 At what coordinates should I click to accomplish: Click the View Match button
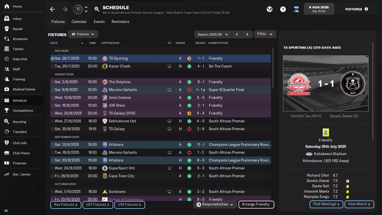359,204
